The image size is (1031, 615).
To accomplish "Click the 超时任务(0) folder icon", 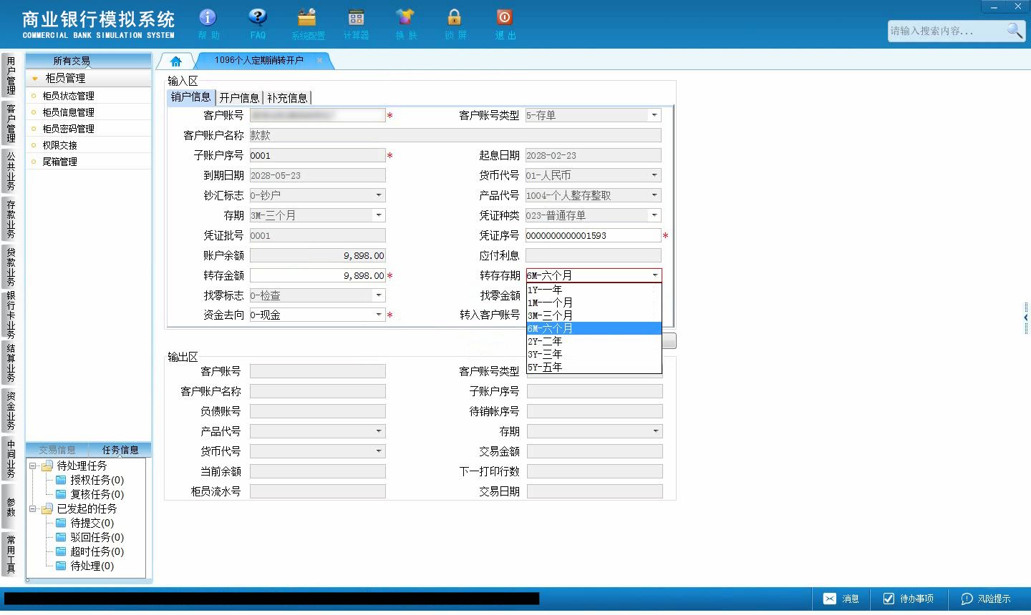I will (x=62, y=551).
